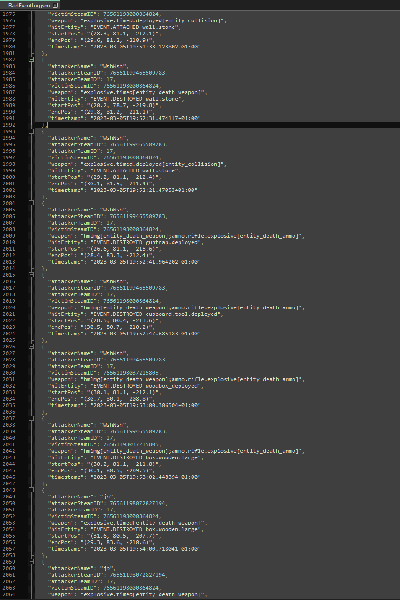This screenshot has height=600, width=400.
Task: Click timestamp "2023-03-05T19:52:31.474117+01:00"
Action: pyautogui.click(x=146, y=118)
